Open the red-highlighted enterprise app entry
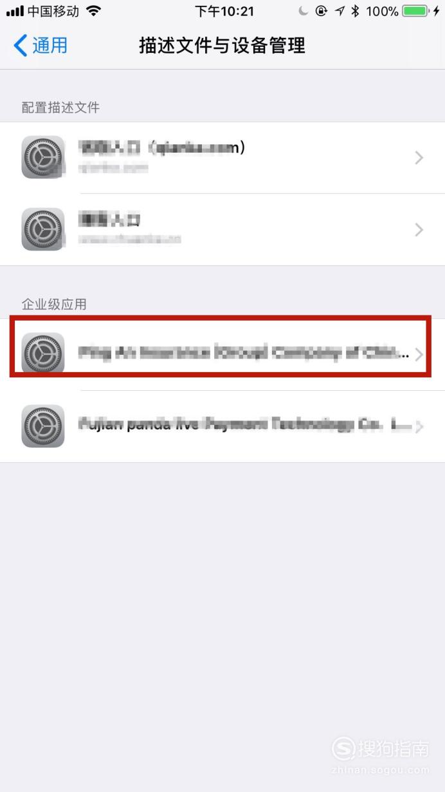This screenshot has height=792, width=445. (222, 354)
